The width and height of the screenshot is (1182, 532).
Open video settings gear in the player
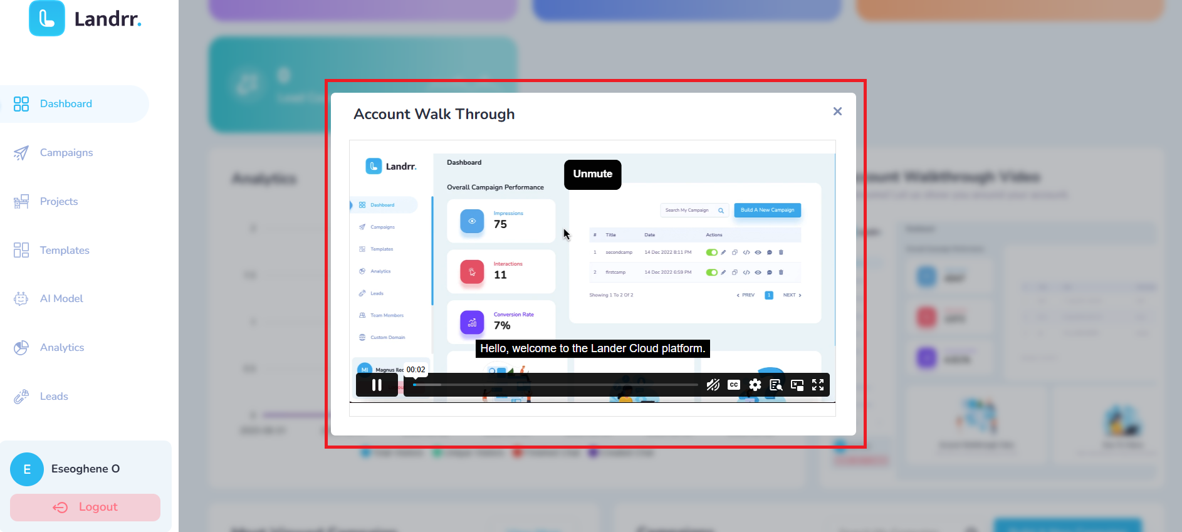tap(755, 385)
